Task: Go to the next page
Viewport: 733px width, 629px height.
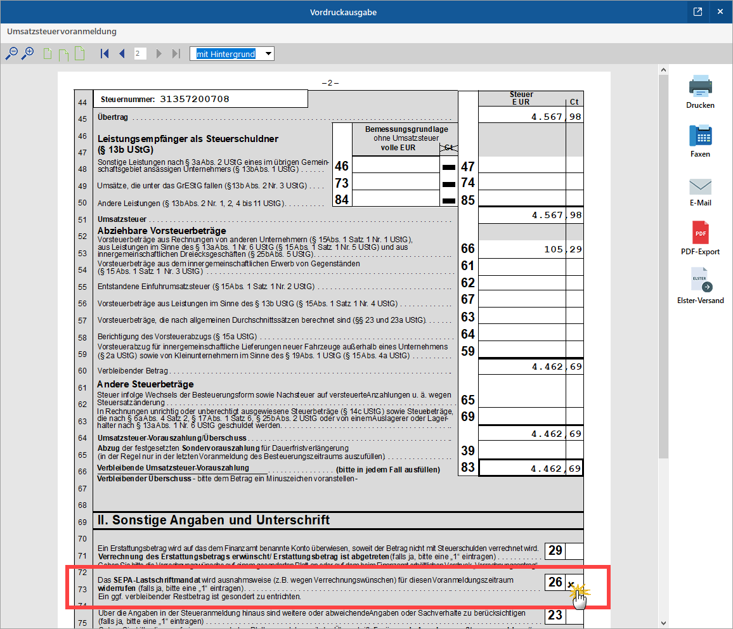Action: click(159, 54)
